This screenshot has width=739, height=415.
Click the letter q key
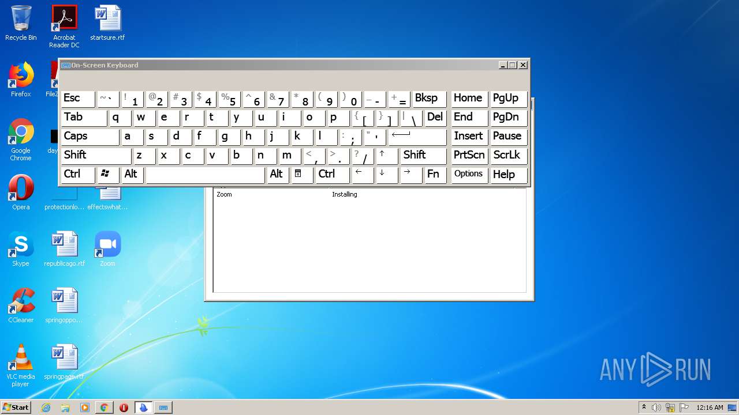click(120, 117)
